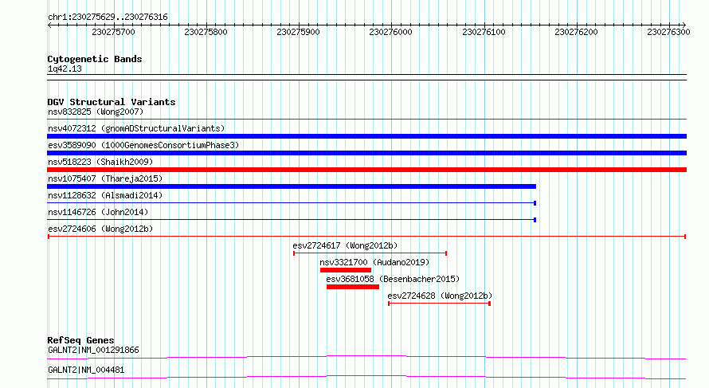Viewport: 709px width, 388px height.
Task: Click nsv3321700 (Audano2019) label
Action: pos(374,262)
